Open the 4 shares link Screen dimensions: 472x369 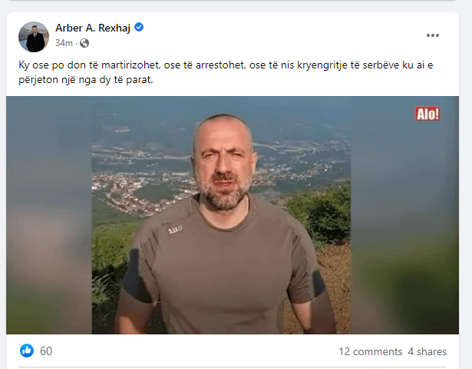coord(427,351)
